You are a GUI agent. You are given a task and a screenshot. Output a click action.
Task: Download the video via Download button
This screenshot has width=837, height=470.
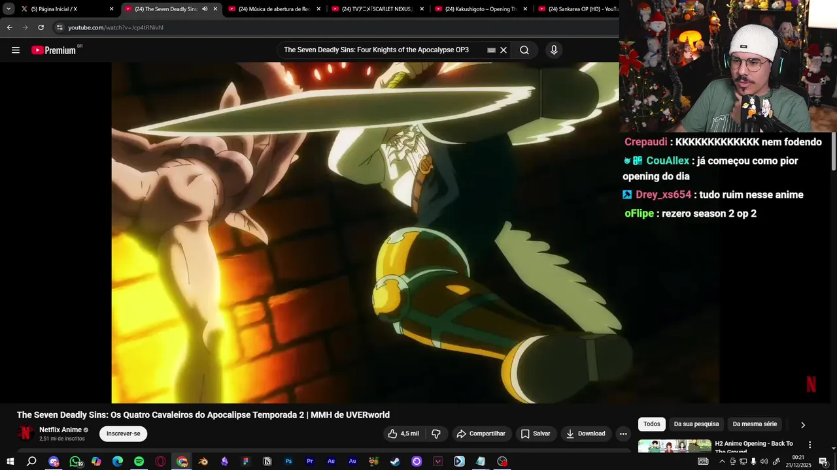click(585, 433)
